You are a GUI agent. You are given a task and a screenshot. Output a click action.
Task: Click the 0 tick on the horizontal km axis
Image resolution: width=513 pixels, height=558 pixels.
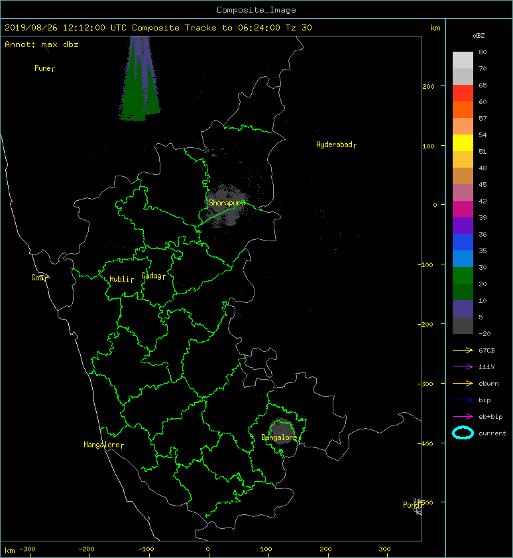coord(208,549)
